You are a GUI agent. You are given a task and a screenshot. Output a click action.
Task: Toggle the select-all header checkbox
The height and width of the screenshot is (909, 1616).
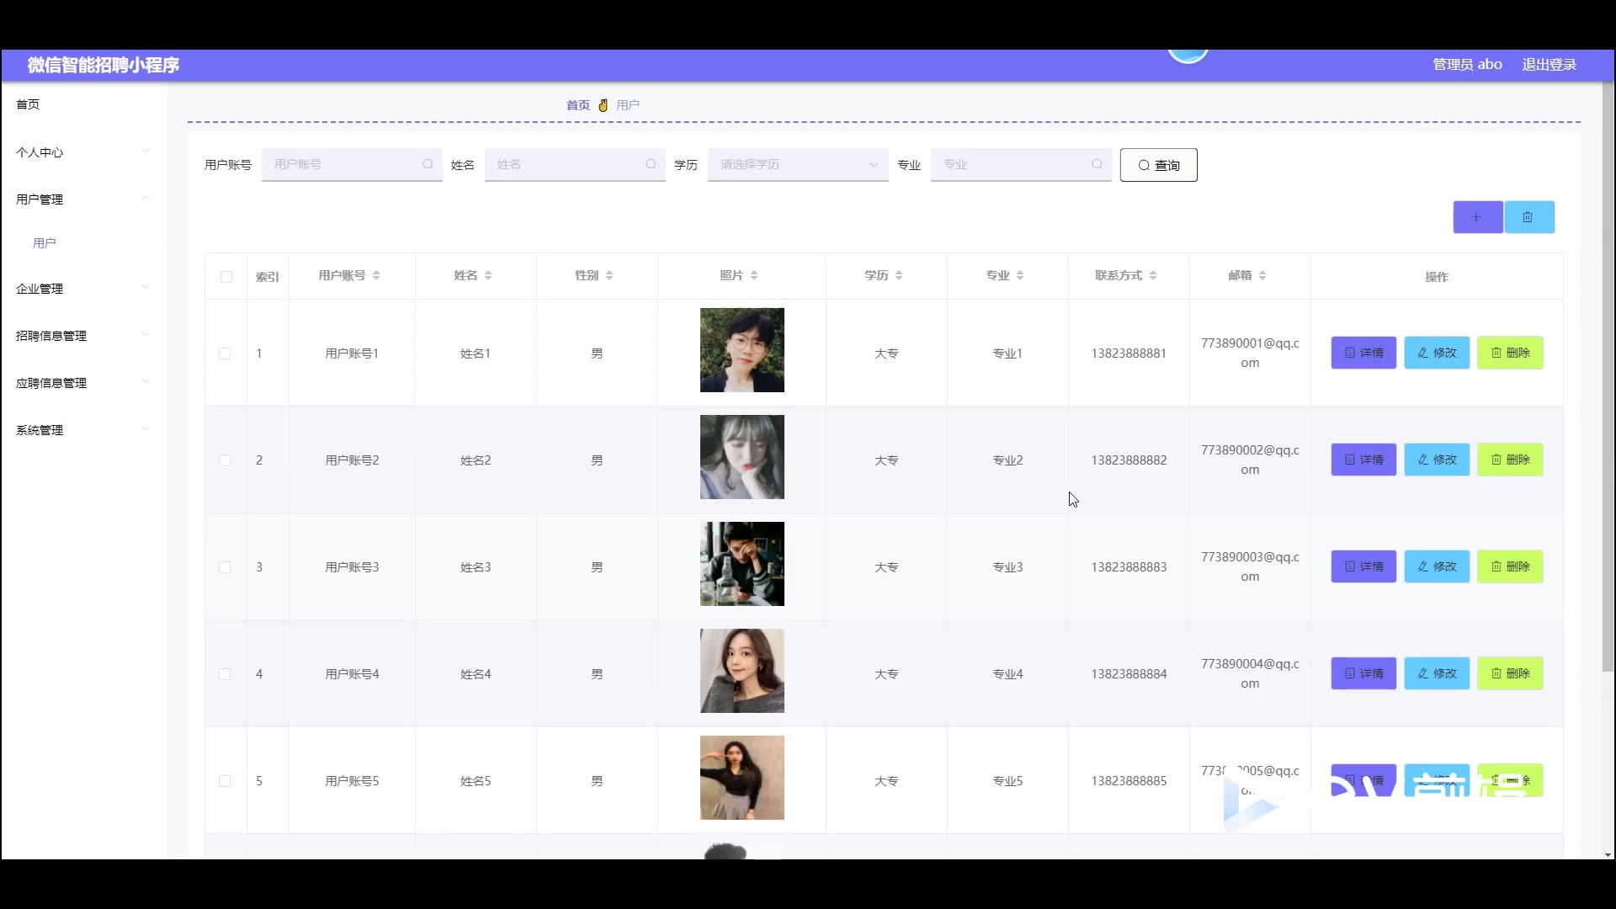[226, 277]
